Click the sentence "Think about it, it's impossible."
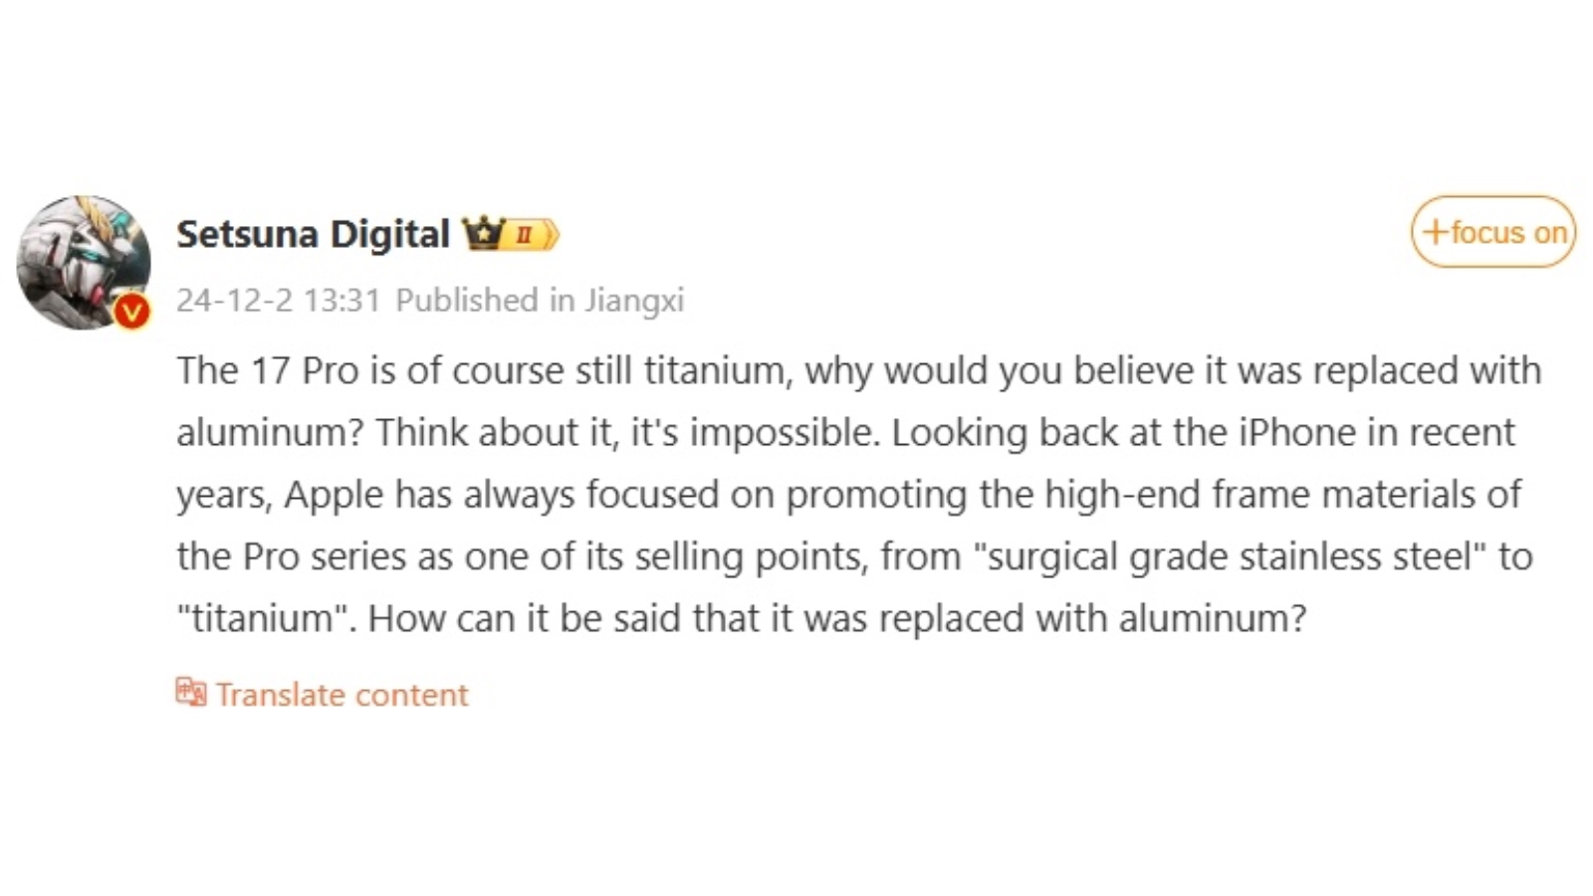1593x896 pixels. tap(628, 433)
